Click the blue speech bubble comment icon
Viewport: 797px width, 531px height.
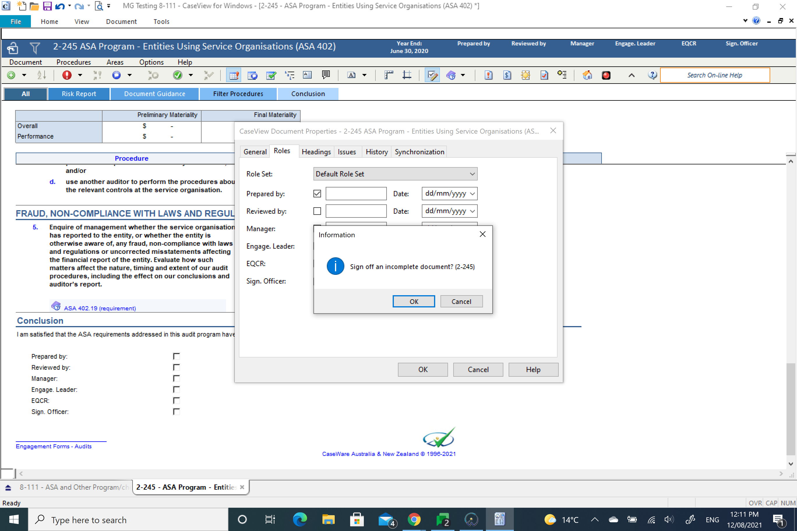click(x=116, y=75)
